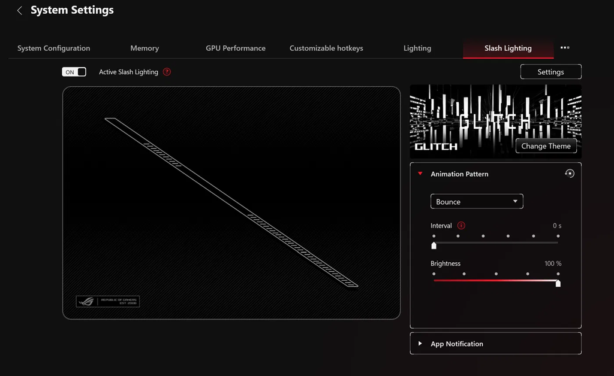Switch to the System Configuration tab

[53, 48]
